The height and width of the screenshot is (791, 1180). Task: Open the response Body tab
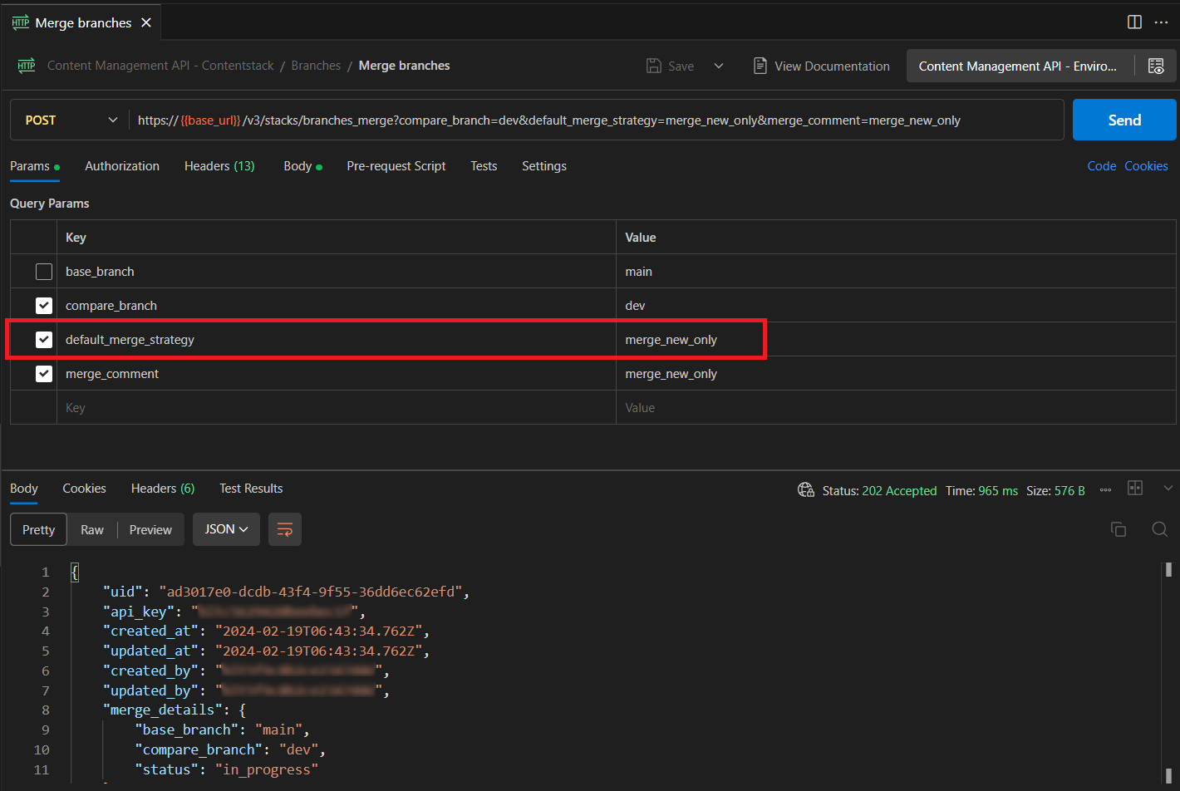24,489
